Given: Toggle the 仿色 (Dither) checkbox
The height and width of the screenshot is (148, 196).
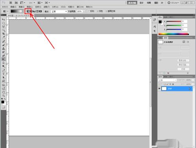Looking at the screenshot, I should point(98,11).
